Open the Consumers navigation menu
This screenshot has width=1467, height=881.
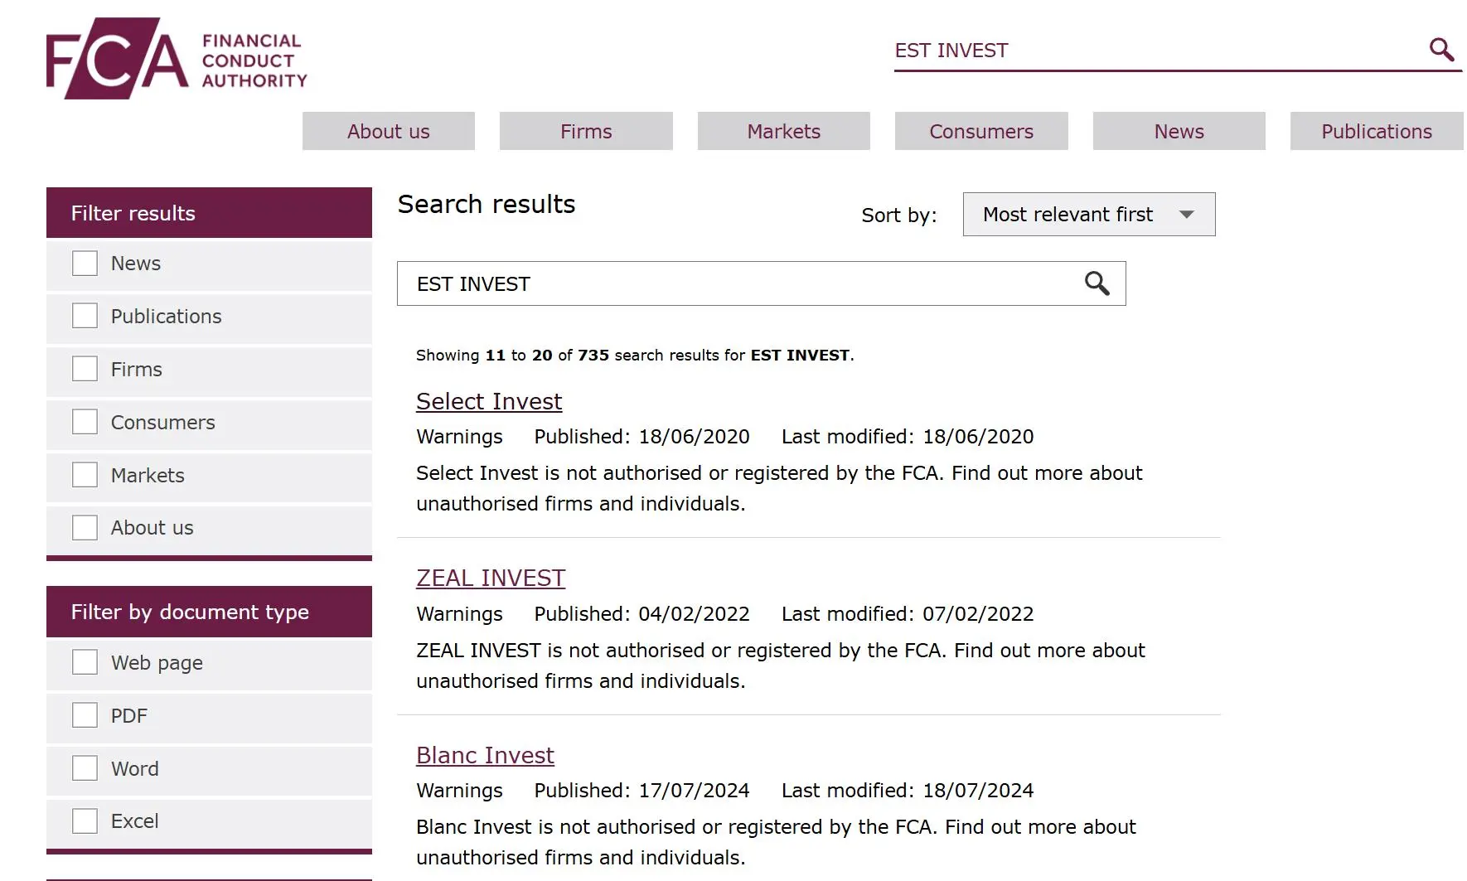(981, 131)
